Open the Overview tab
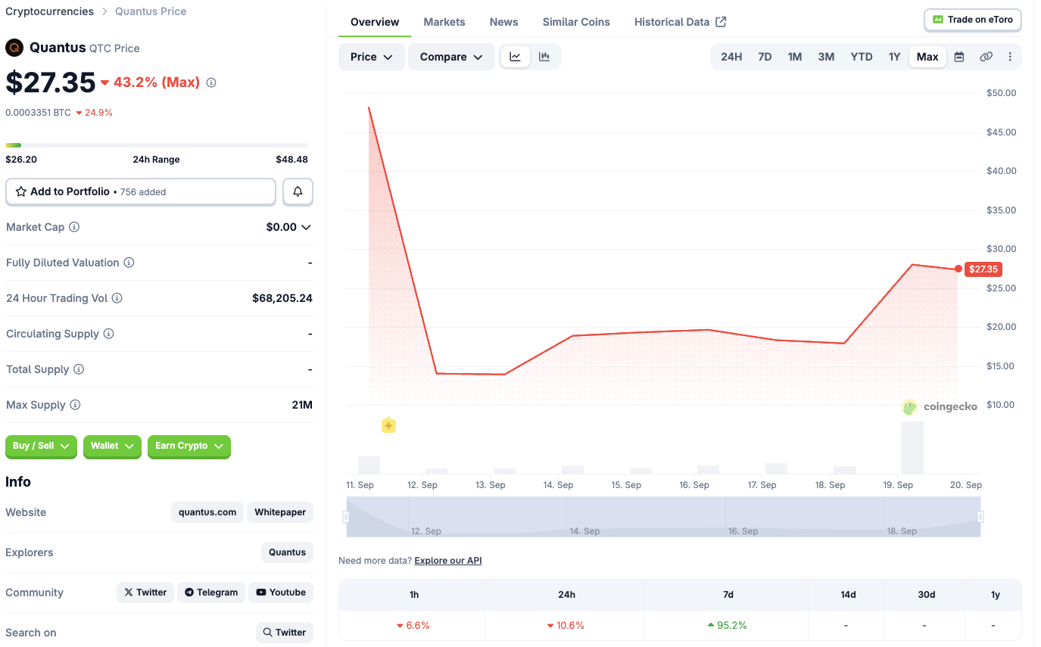The height and width of the screenshot is (647, 1041). (375, 22)
